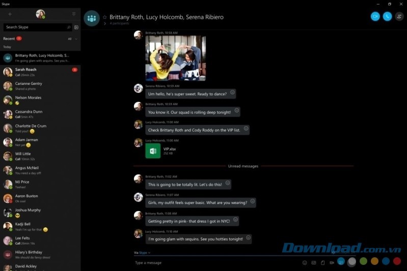Click the group title Brittany Roth, Lucy Holcomb, Serena Ribiero
Image resolution: width=407 pixels, height=271 pixels.
(167, 17)
